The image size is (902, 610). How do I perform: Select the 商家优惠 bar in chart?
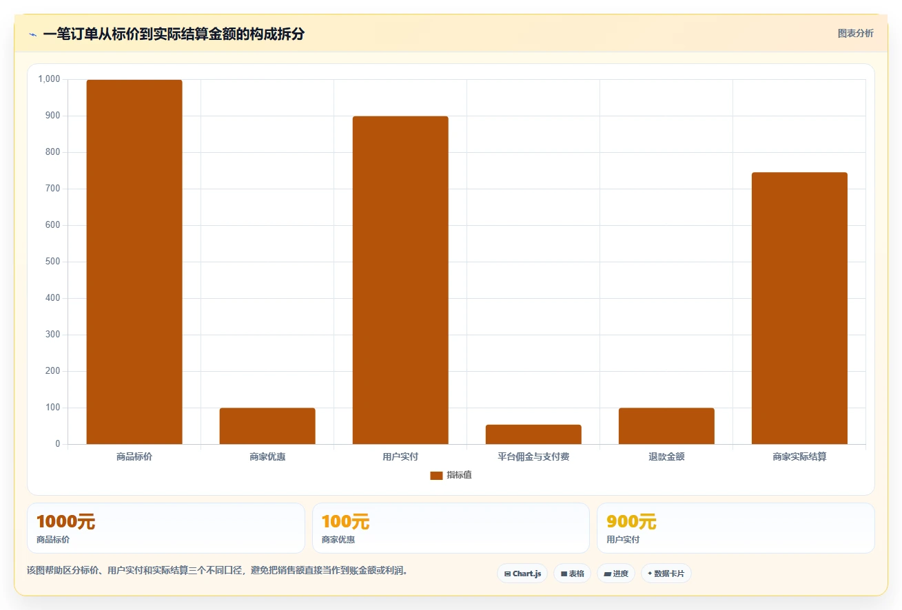click(x=267, y=426)
